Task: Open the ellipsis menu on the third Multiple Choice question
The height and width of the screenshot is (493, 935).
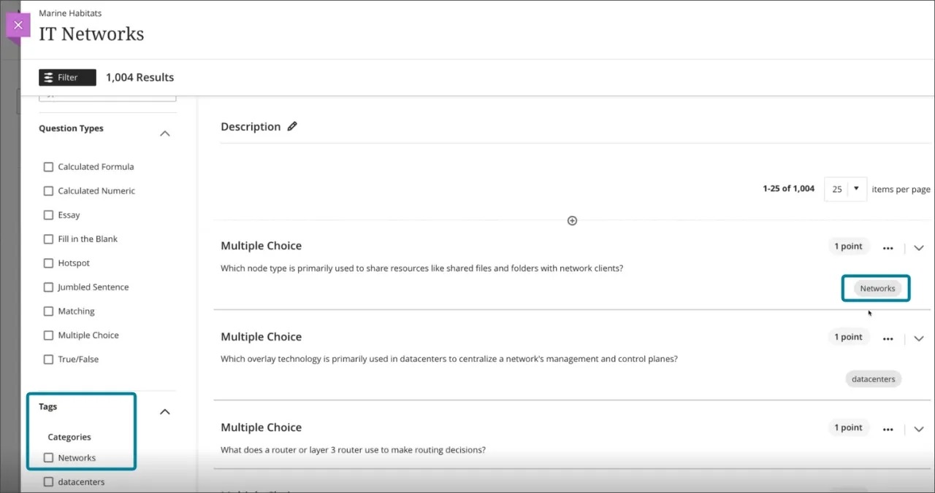Action: [x=888, y=429]
